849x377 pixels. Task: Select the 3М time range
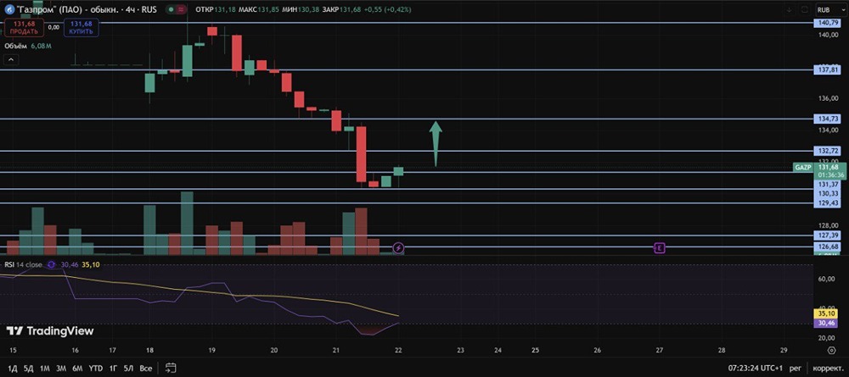click(61, 369)
